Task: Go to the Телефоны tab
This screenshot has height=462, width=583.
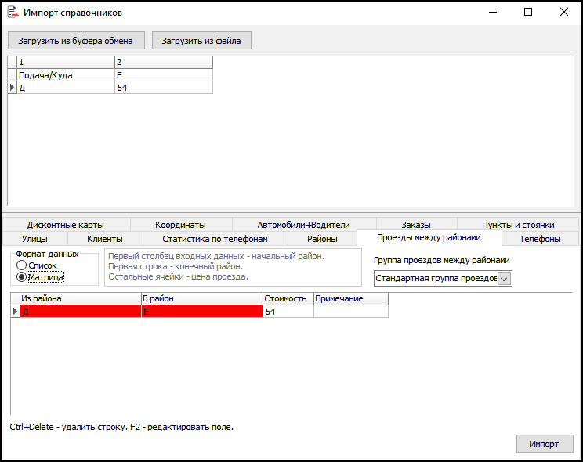Action: click(540, 239)
